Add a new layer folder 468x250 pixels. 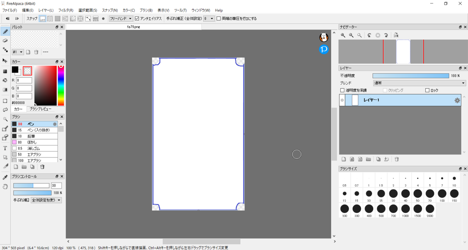tap(368, 159)
